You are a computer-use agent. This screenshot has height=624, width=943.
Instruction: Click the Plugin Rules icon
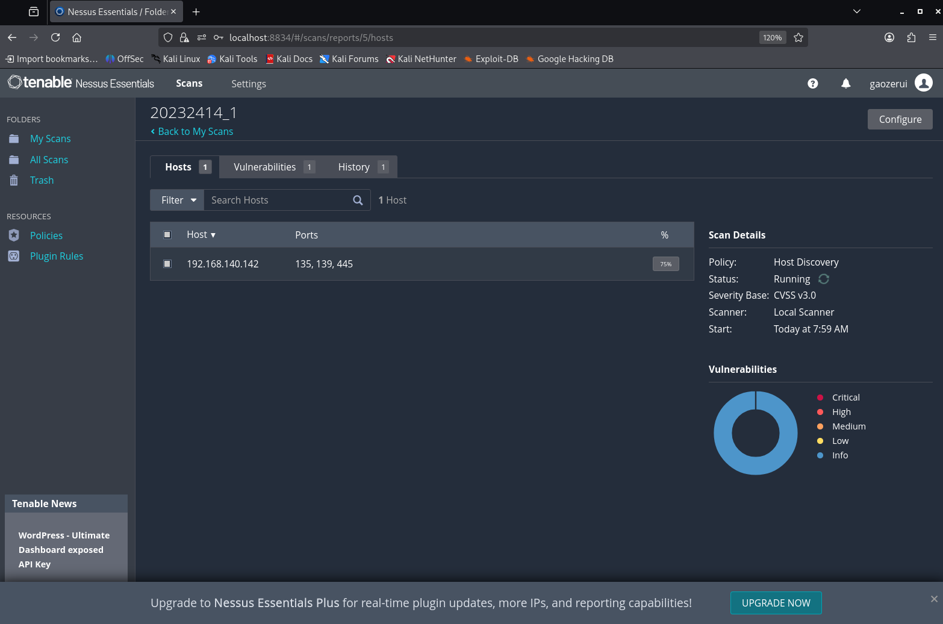(14, 256)
